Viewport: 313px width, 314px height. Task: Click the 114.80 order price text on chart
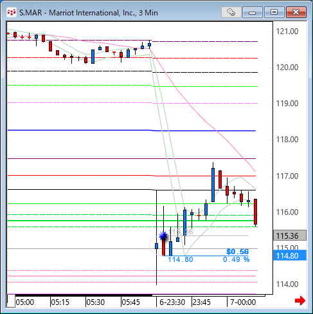tap(181, 259)
